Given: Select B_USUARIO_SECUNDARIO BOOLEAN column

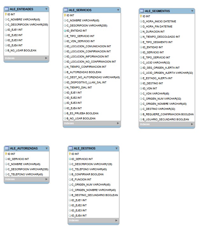Looking at the screenshot, I should point(166,119).
